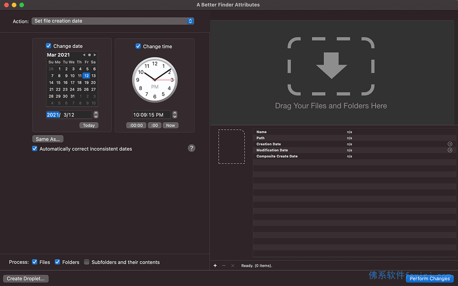Click the Ready. (0 items). status text

tap(257, 266)
